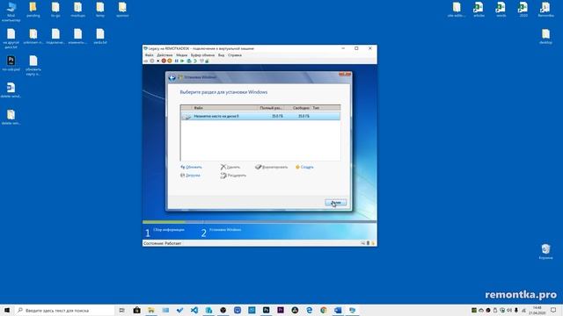Click the Удалить partition link
563x316 pixels.
click(x=230, y=167)
